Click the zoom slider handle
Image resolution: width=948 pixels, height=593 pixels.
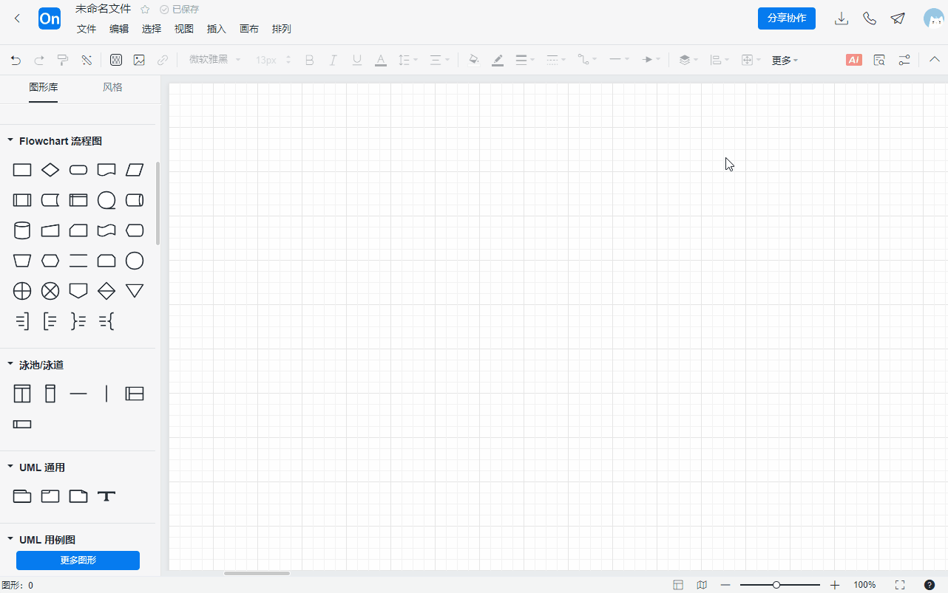776,585
